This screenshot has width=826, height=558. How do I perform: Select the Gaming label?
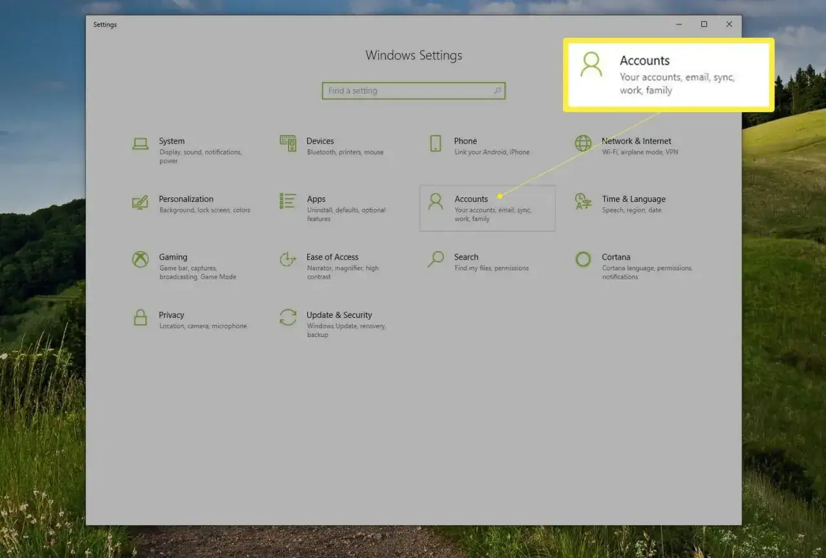click(x=173, y=257)
